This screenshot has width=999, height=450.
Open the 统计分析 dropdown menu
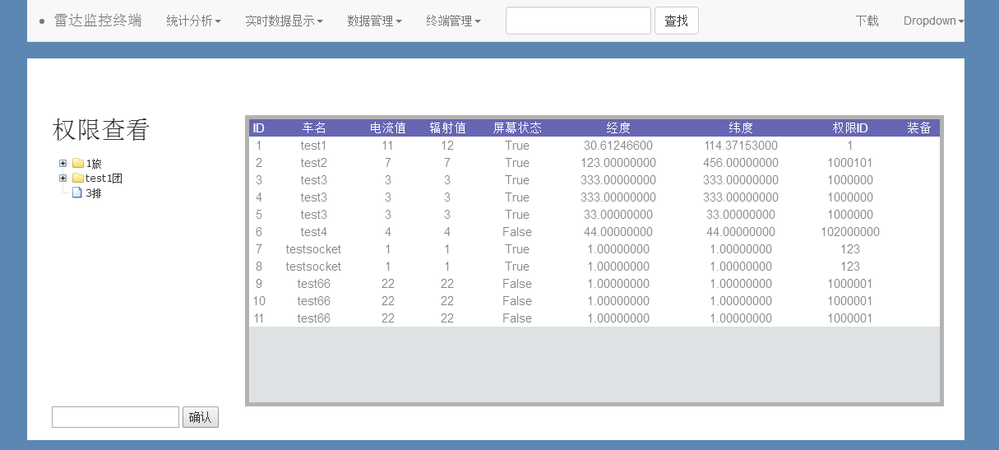click(193, 21)
